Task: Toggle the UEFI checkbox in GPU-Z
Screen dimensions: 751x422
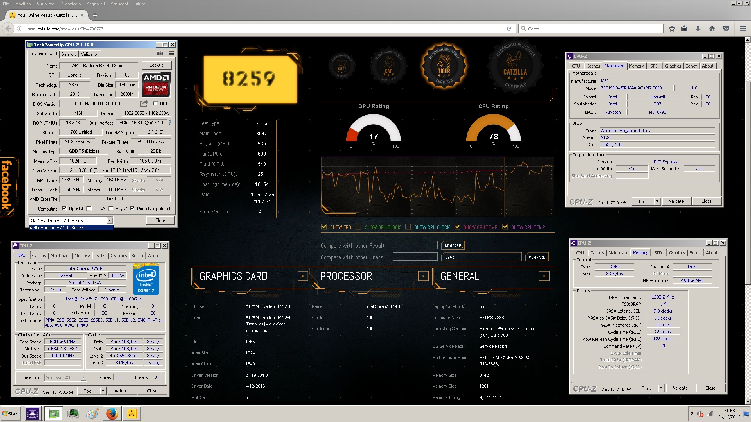Action: coord(155,104)
